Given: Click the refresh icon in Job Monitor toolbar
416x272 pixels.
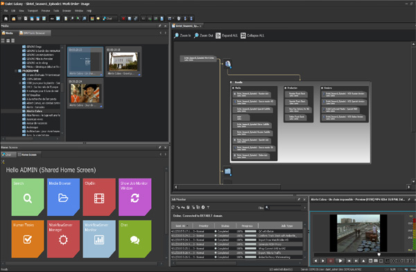Looking at the screenshot, I should coord(173,208).
